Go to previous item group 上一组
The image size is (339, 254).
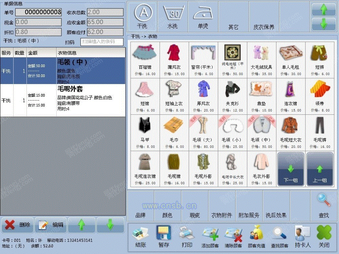[320, 169]
